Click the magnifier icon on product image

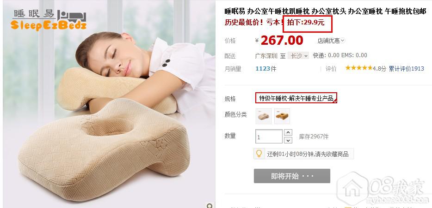210,206
